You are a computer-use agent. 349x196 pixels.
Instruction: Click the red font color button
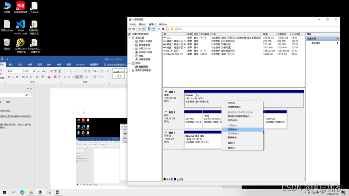point(49,77)
